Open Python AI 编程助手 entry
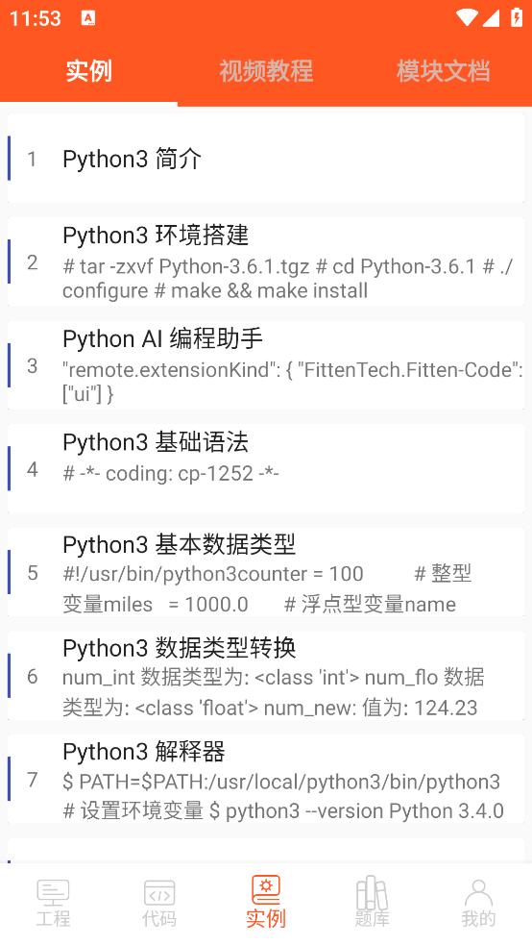 [x=266, y=365]
